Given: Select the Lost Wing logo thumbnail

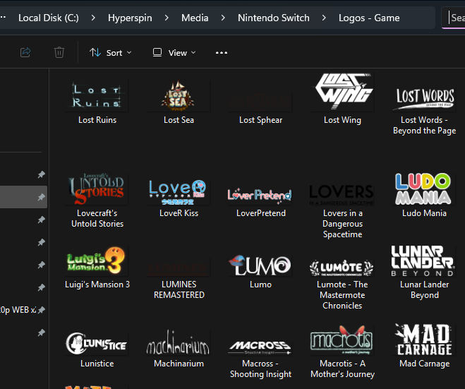Looking at the screenshot, I should point(342,92).
